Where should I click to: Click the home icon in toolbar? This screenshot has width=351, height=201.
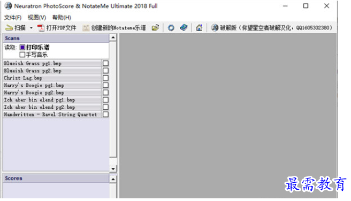point(199,27)
